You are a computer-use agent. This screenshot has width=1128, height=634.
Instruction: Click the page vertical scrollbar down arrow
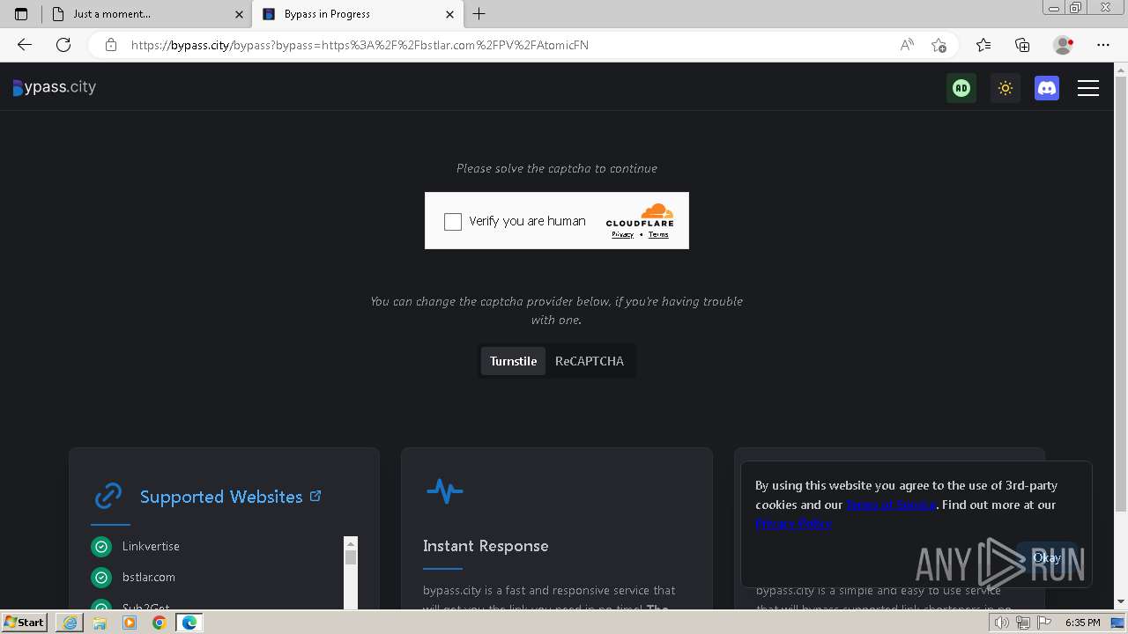[1121, 602]
